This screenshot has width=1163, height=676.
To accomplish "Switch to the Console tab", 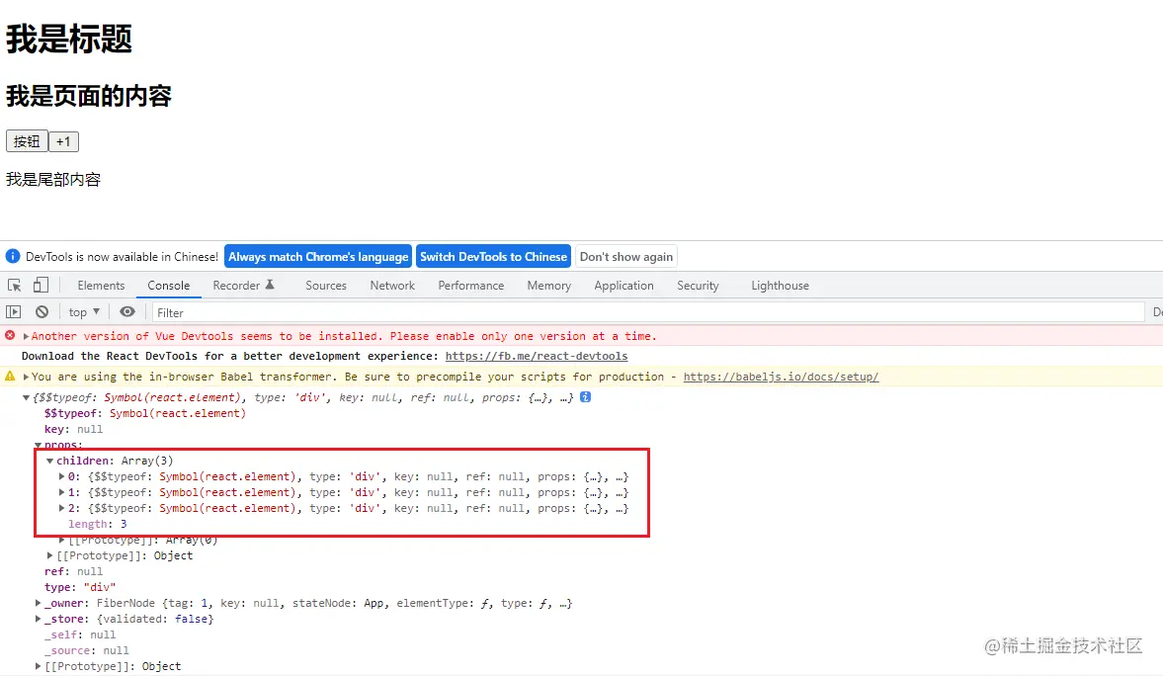I will point(168,286).
